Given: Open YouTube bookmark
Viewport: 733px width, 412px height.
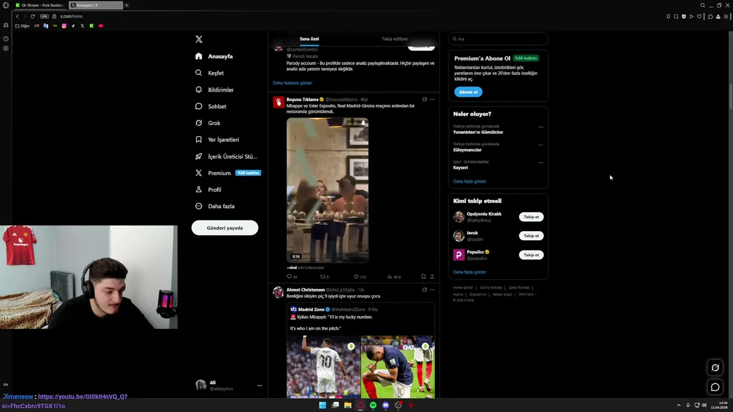Looking at the screenshot, I should coord(101,26).
